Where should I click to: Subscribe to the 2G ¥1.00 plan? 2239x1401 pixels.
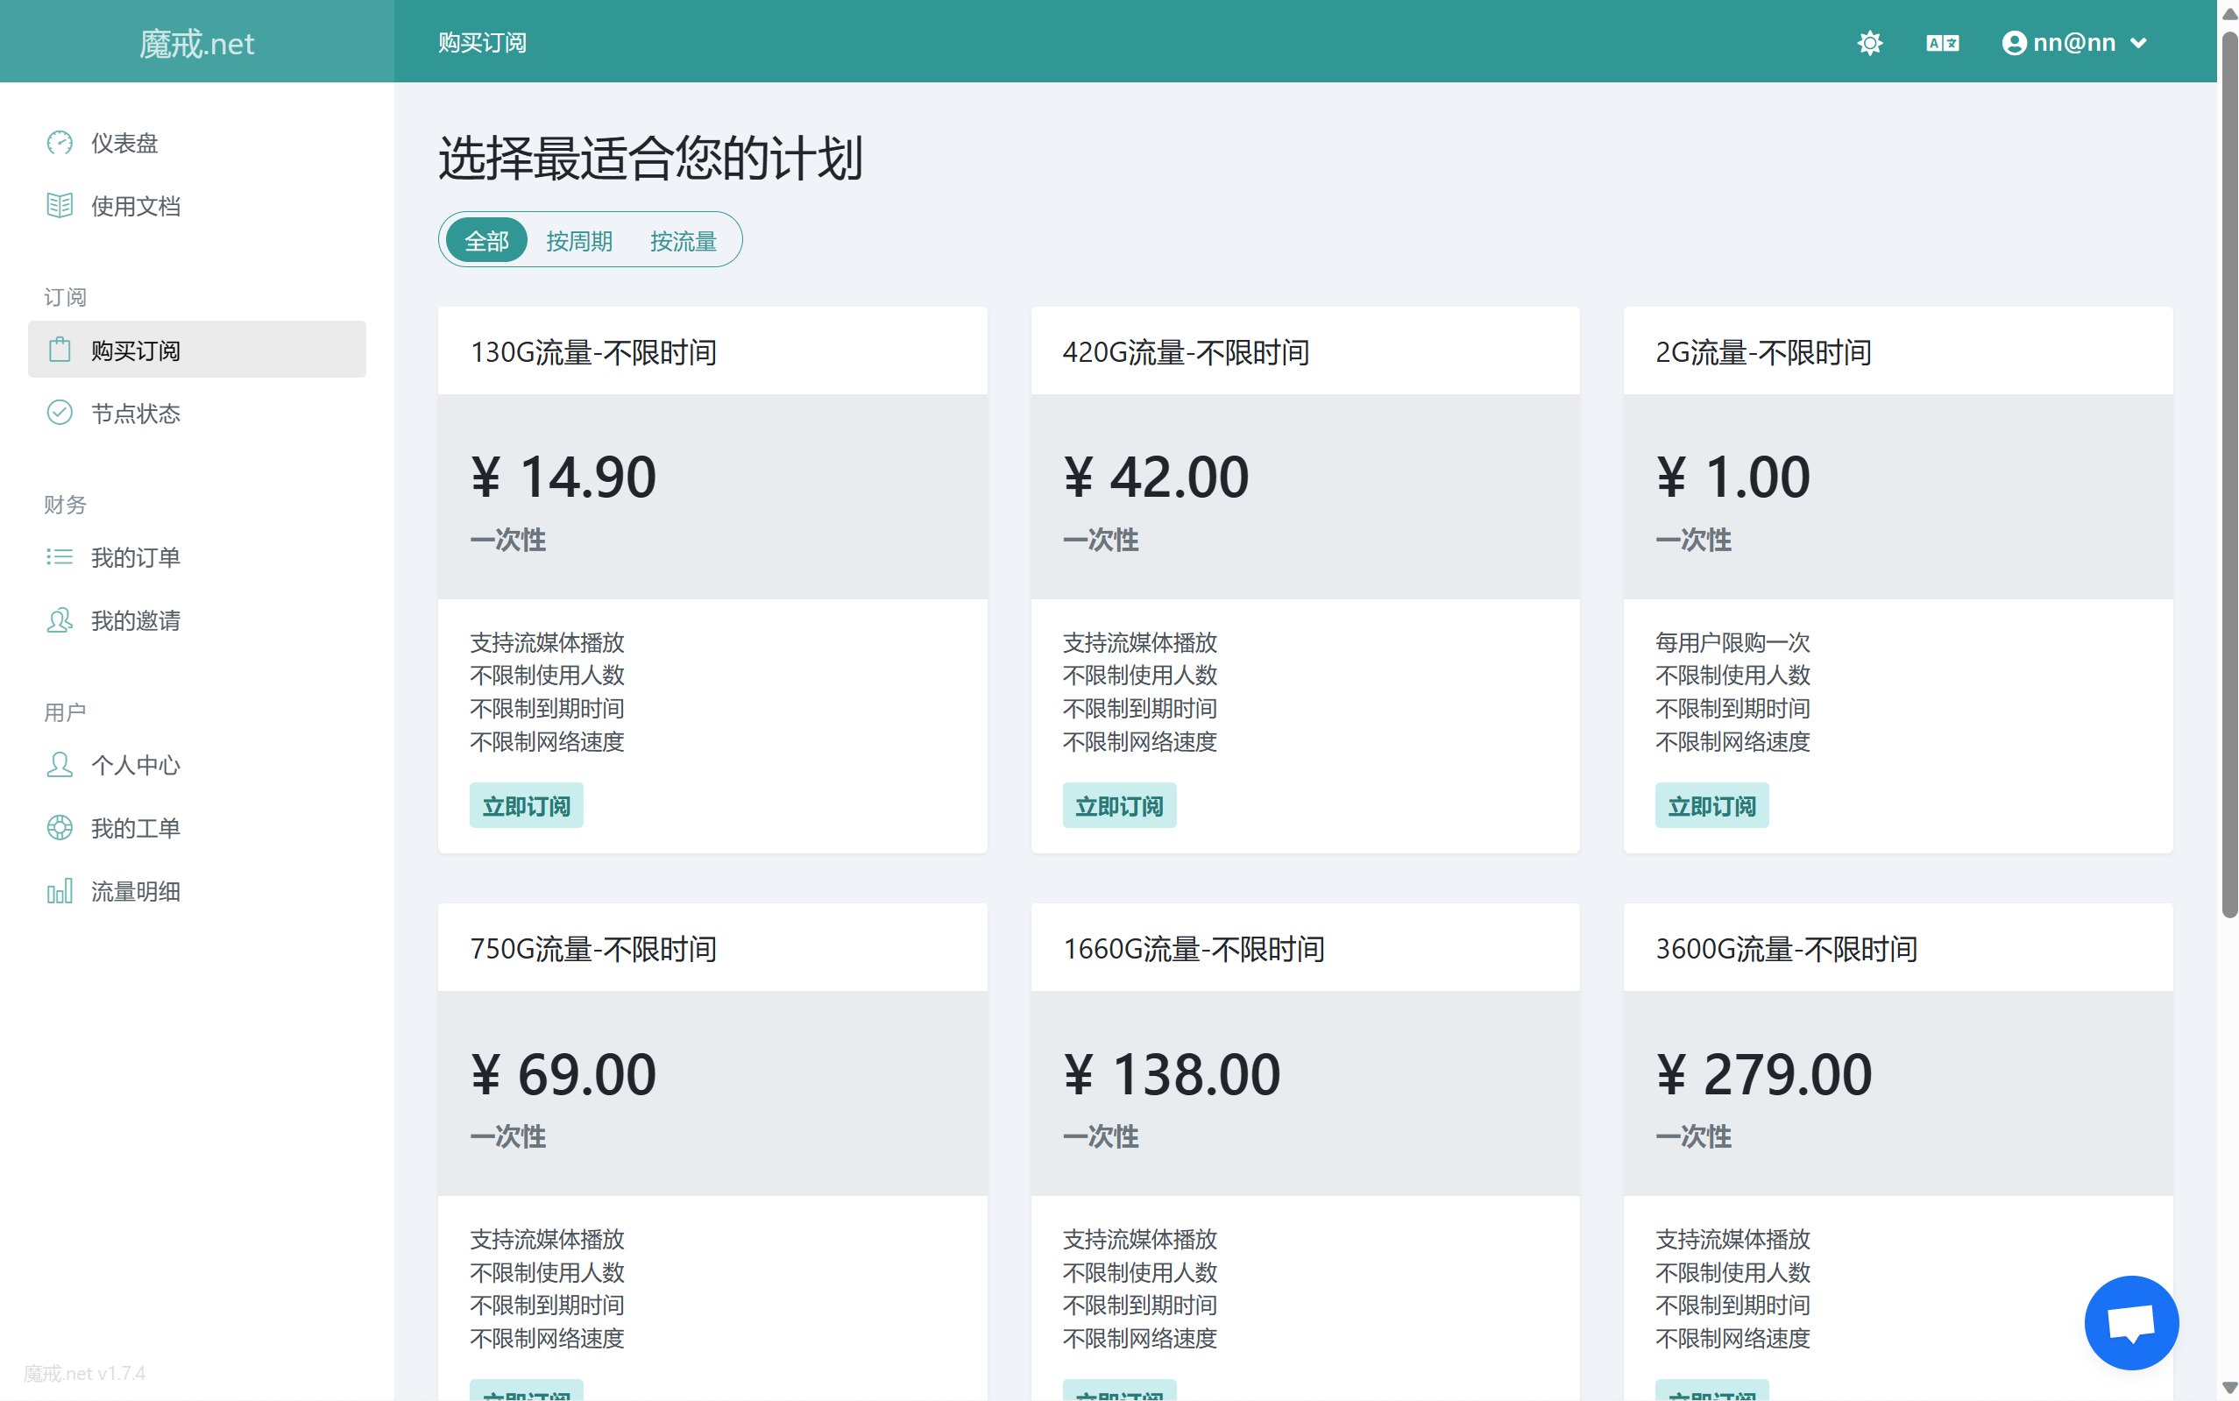pos(1711,806)
